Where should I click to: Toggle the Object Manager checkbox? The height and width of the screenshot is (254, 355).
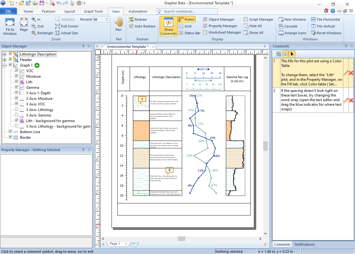click(205, 19)
